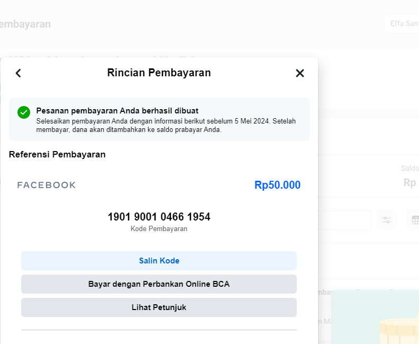Click the Referensi Pembayaran heading
Viewport: 419px width, 344px height.
[x=57, y=154]
